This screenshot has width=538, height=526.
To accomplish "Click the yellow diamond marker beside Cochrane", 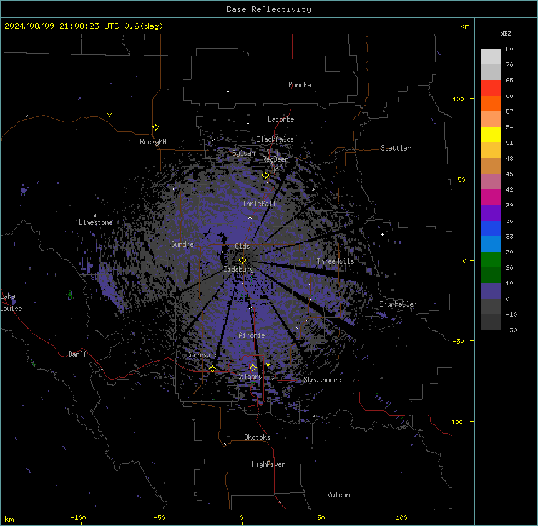I will [212, 369].
